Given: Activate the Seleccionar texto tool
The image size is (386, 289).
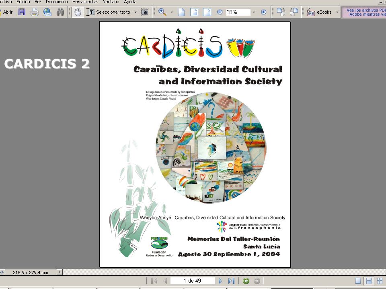Looking at the screenshot, I should (108, 12).
